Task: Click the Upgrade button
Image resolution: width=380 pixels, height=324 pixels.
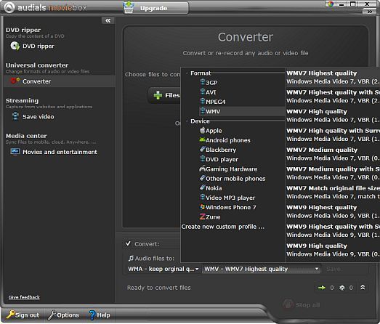Action: click(x=155, y=8)
